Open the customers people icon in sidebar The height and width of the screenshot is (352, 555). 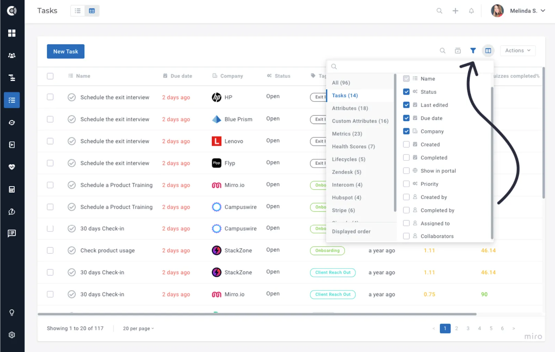point(12,55)
